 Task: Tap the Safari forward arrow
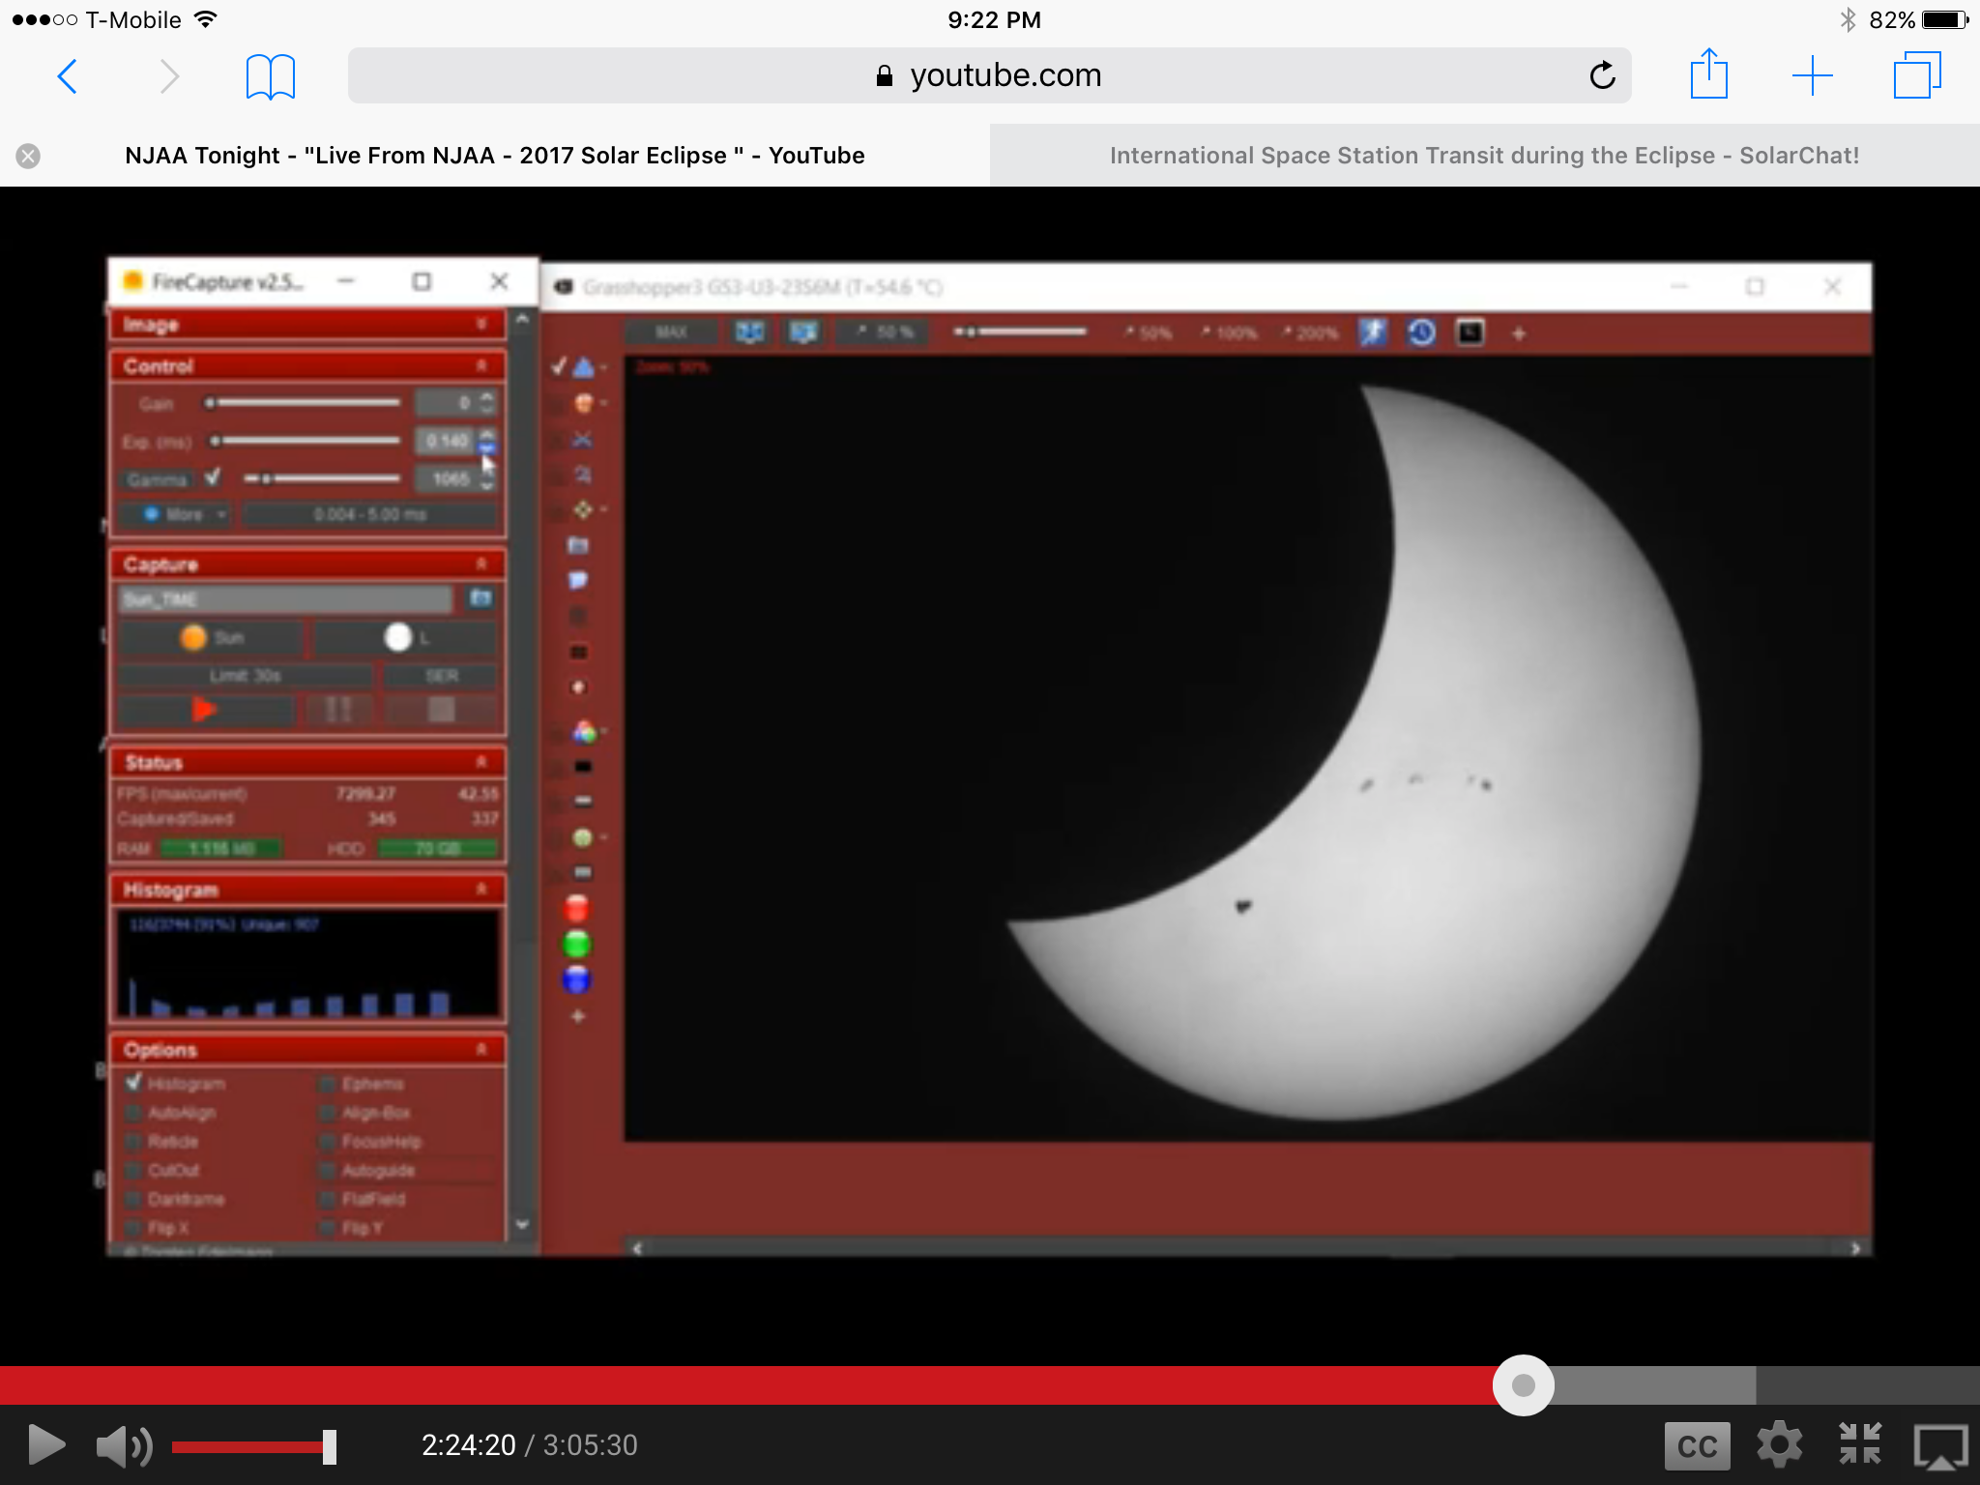169,75
